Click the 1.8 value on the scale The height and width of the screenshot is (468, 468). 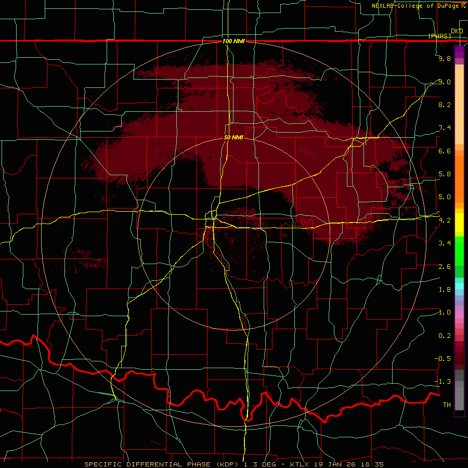pos(445,290)
